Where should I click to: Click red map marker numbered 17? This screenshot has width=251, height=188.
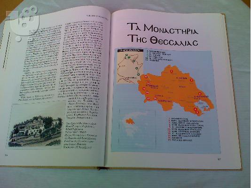pos(148,99)
